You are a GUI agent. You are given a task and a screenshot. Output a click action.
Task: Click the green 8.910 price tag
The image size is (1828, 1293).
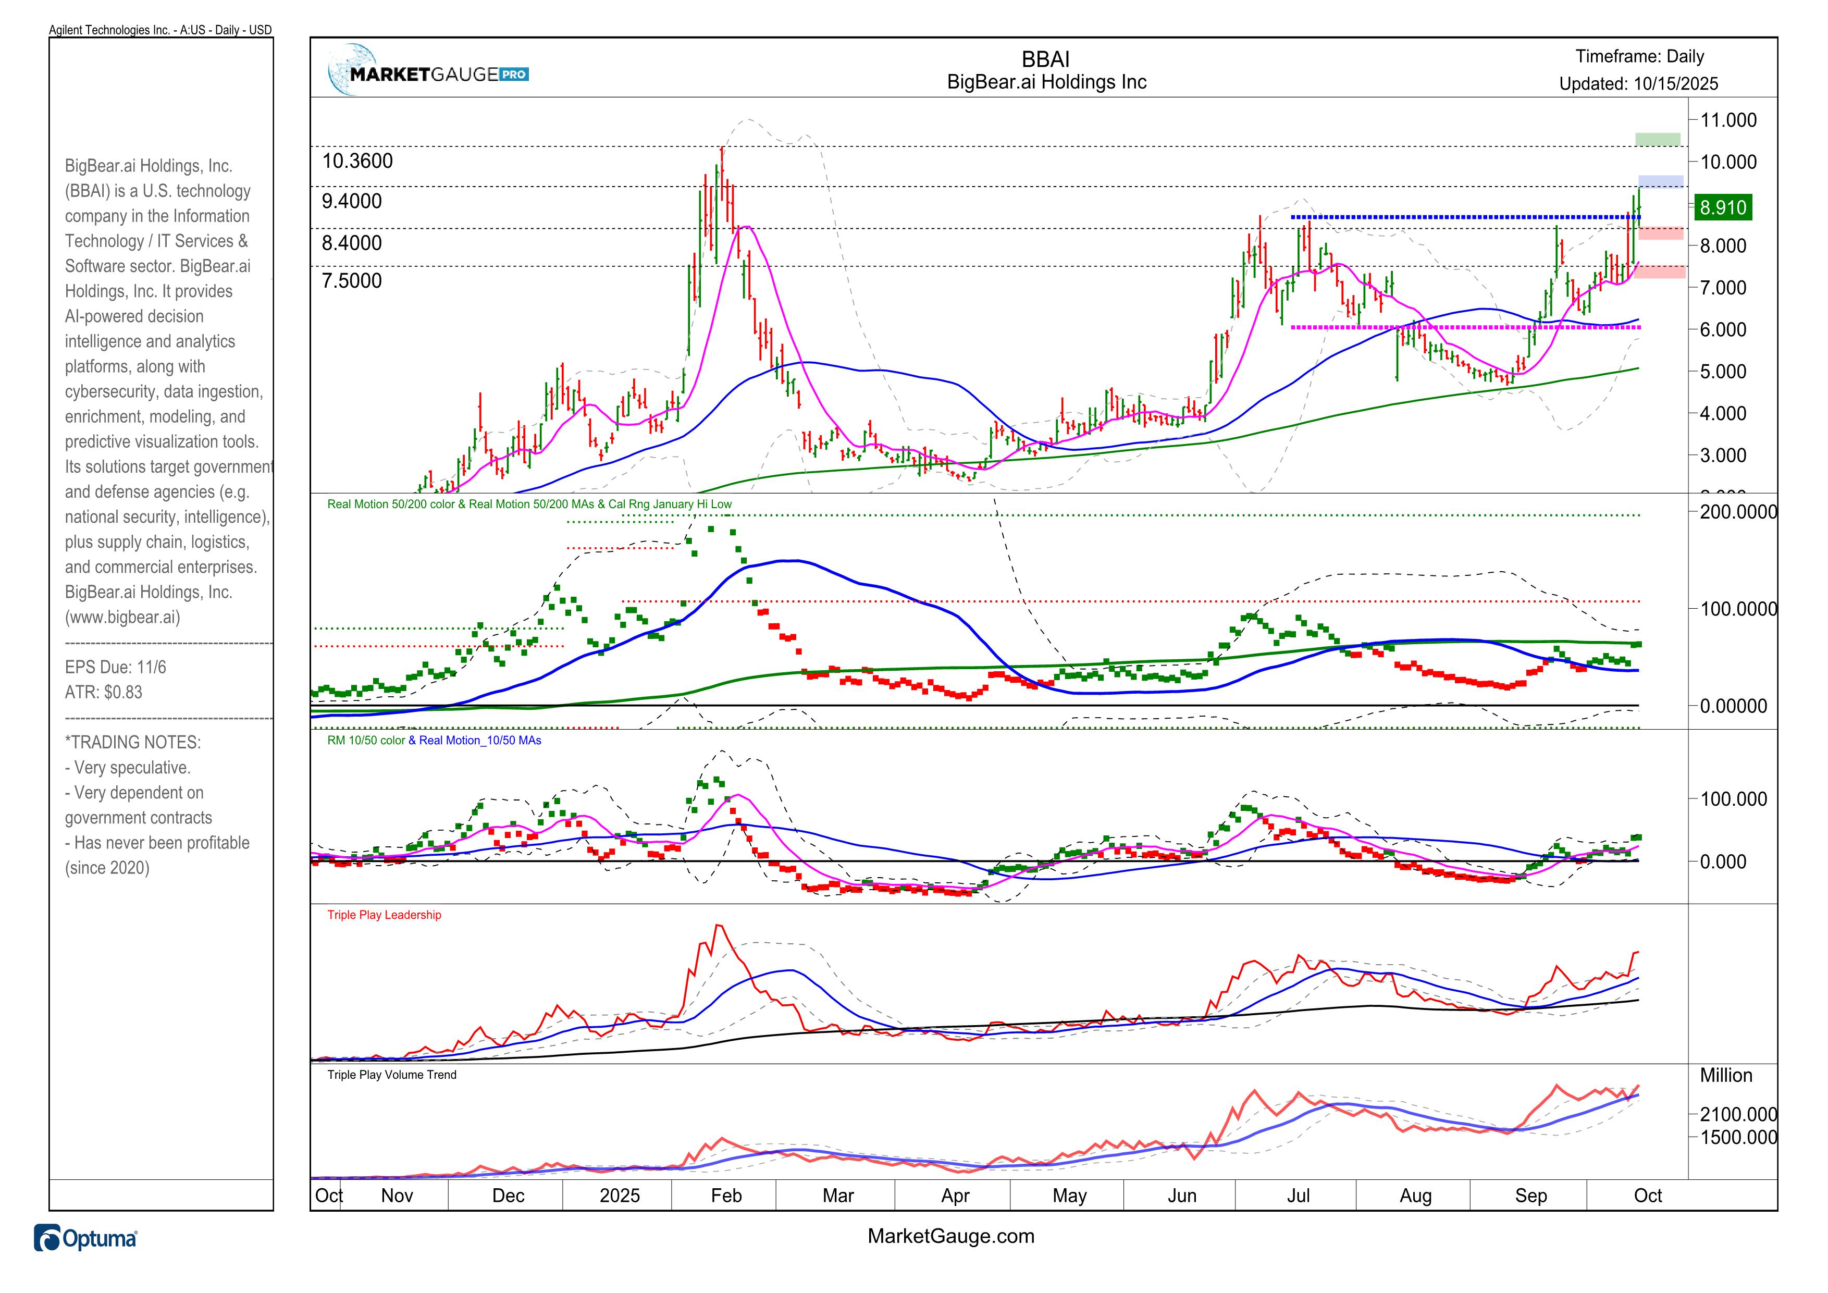(x=1723, y=208)
